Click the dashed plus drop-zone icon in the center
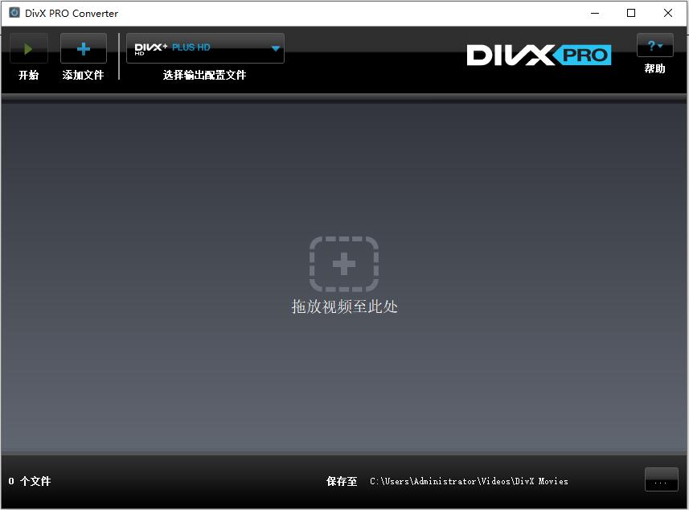This screenshot has width=689, height=510. [344, 264]
